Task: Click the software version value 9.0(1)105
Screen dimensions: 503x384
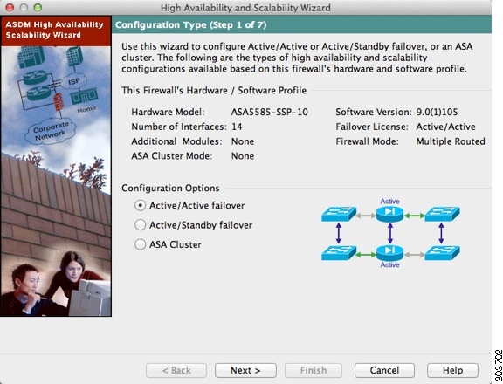Action: point(437,112)
